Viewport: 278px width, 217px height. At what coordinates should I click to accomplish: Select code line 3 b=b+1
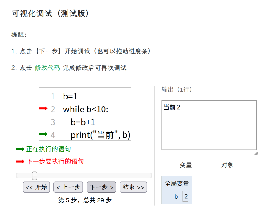pos(83,122)
